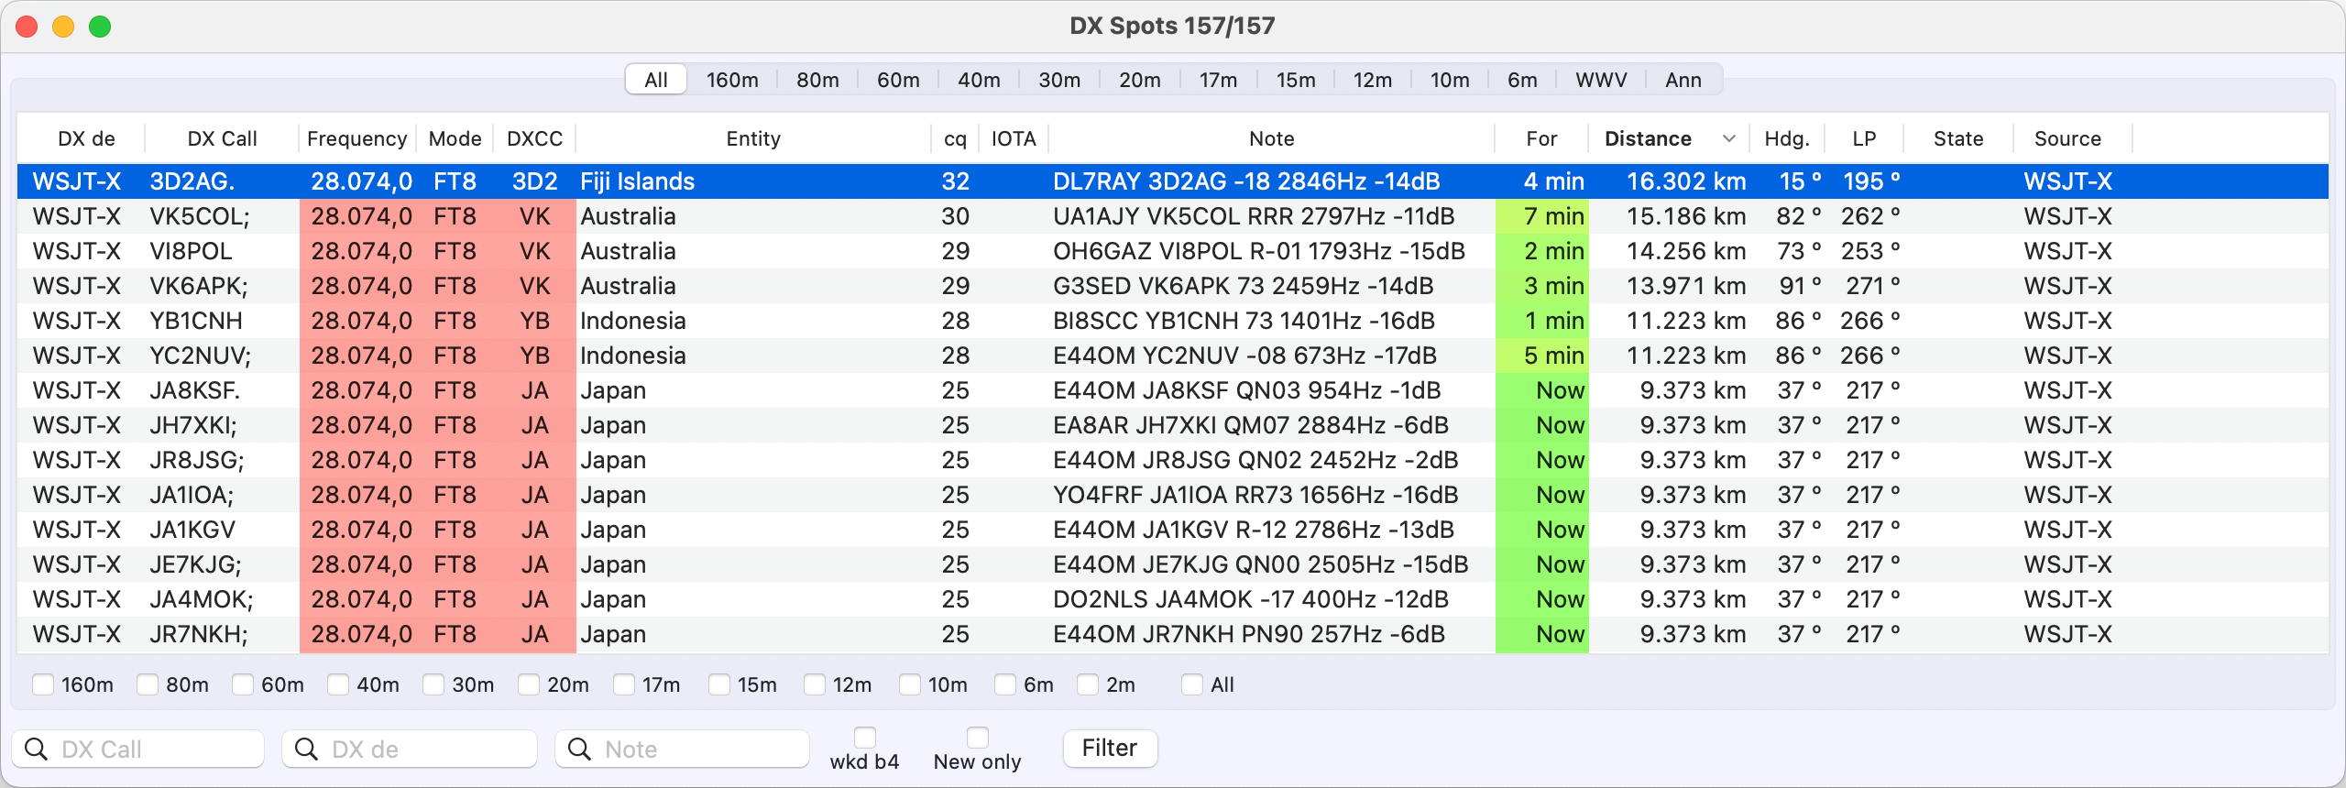Sort spots by Frequency column header
This screenshot has width=2346, height=788.
point(356,138)
